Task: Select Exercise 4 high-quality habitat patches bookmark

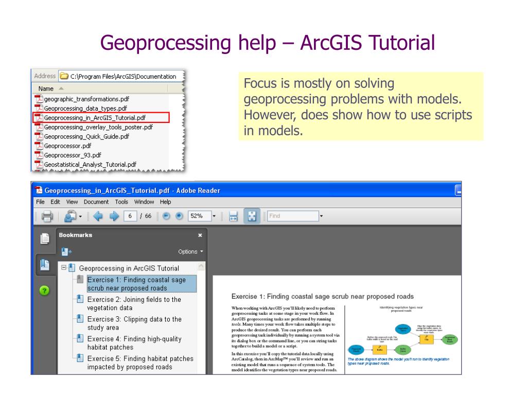Action: 134,343
